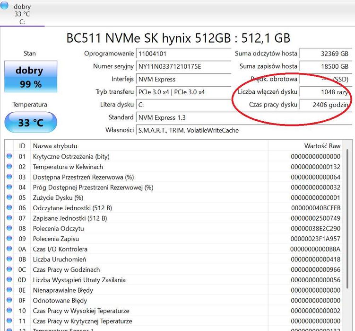Select the Czas Pracy w Godzinach attribute name
Image resolution: width=355 pixels, height=331 pixels.
coord(66,270)
